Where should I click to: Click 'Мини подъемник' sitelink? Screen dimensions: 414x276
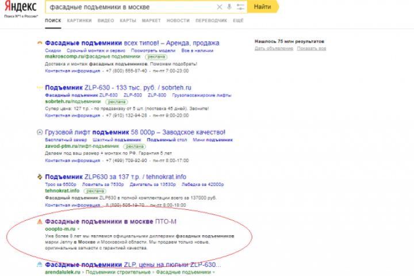click(x=213, y=140)
